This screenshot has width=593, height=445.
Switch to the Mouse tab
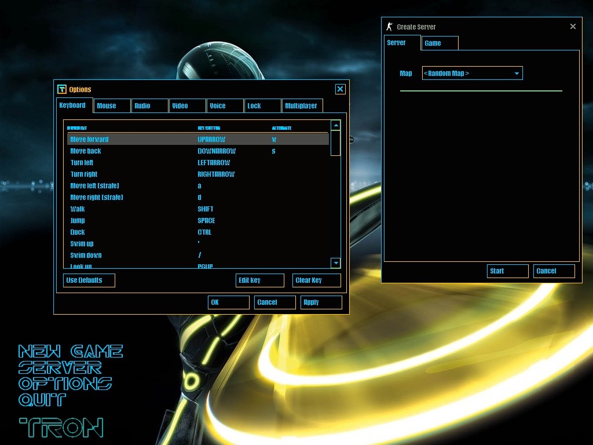(x=112, y=106)
